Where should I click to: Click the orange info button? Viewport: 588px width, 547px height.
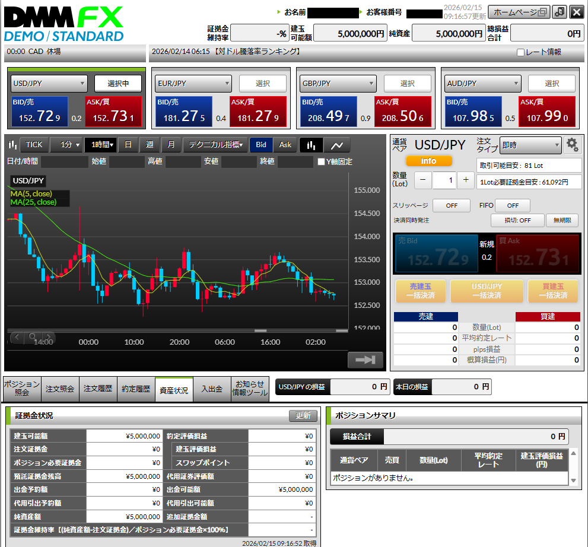tap(428, 161)
